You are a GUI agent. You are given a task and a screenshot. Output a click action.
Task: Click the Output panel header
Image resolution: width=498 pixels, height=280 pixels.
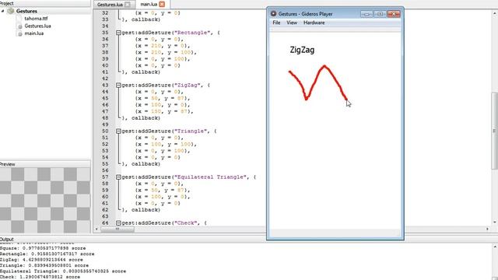pyautogui.click(x=249, y=239)
